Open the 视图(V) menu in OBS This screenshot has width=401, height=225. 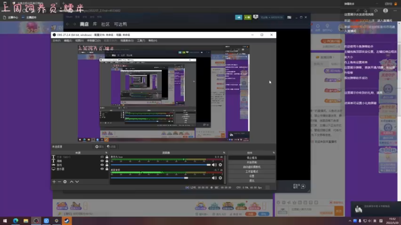(79, 40)
